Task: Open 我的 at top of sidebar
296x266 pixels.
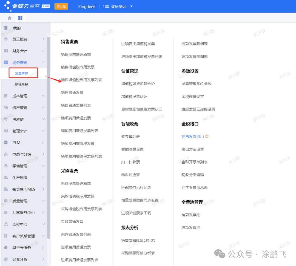Action: click(17, 28)
